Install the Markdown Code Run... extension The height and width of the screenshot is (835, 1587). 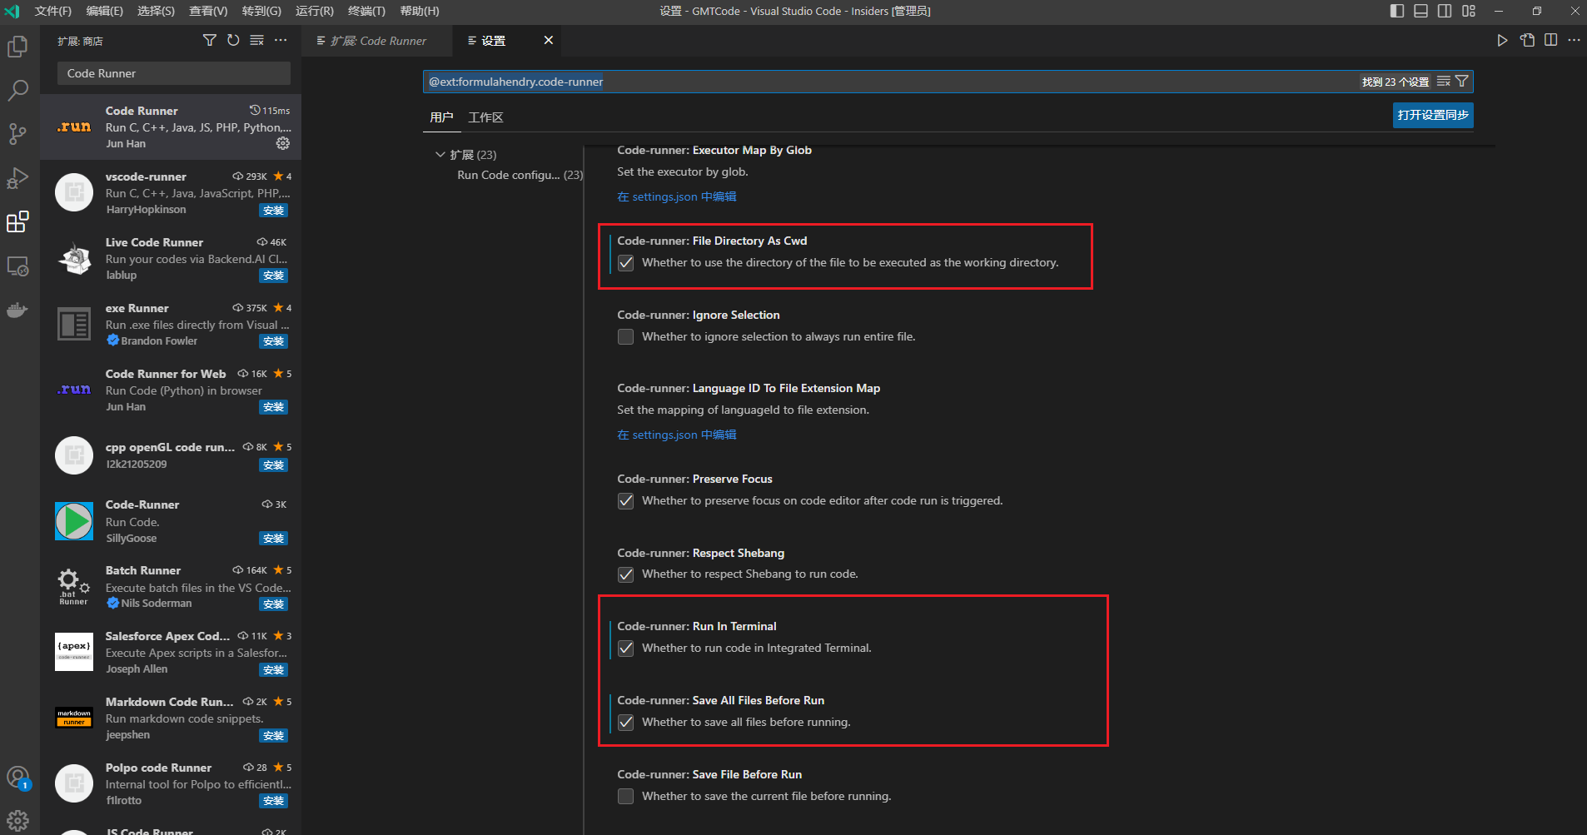pos(273,736)
